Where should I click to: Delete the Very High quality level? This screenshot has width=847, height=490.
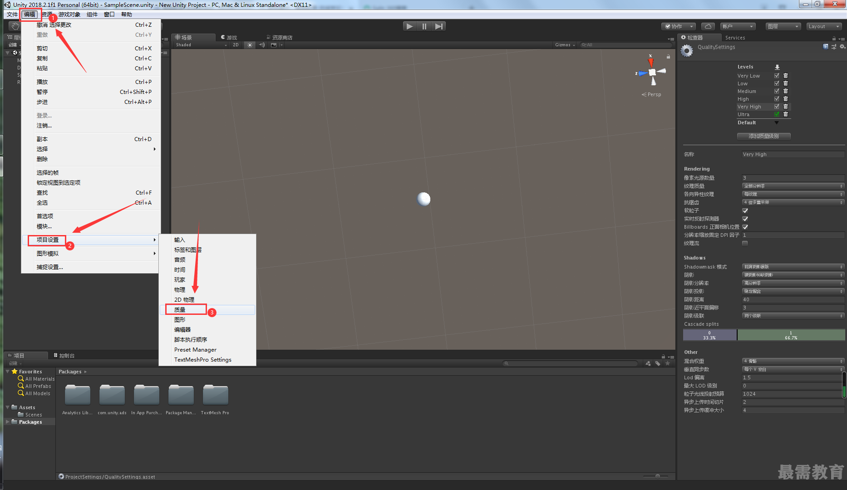tap(786, 107)
